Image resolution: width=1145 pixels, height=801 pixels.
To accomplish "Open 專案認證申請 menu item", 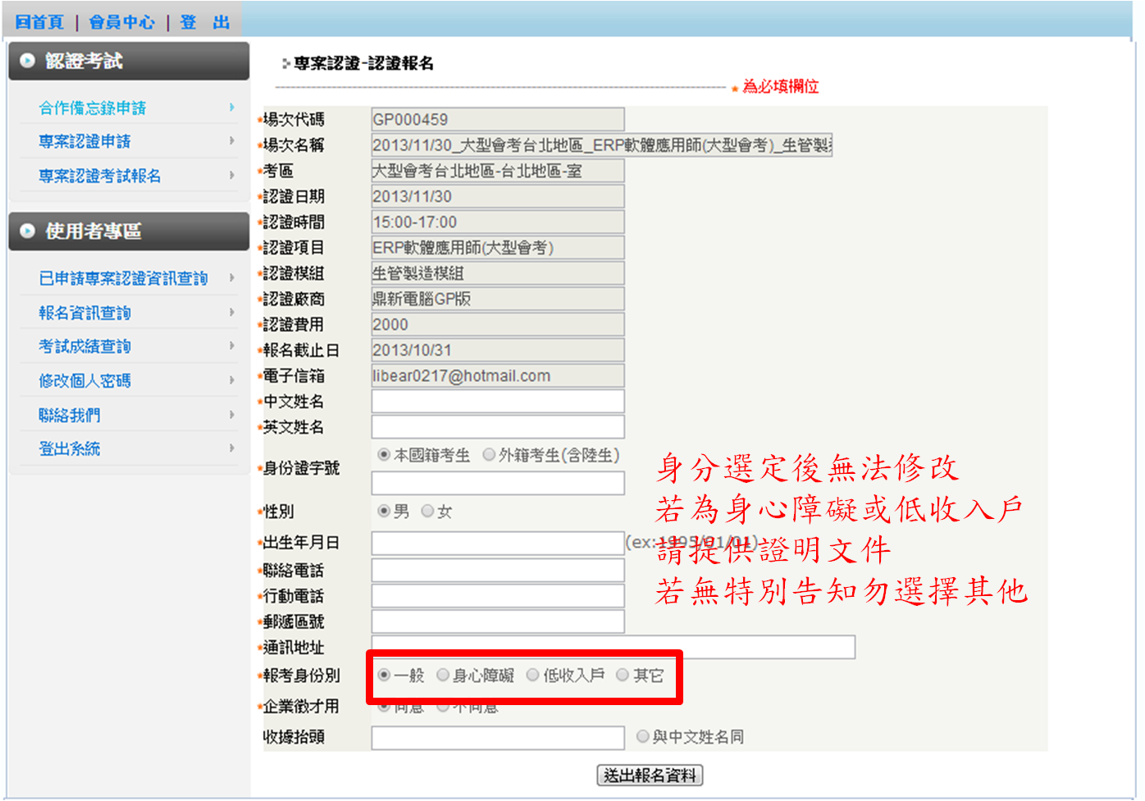I will pyautogui.click(x=84, y=142).
